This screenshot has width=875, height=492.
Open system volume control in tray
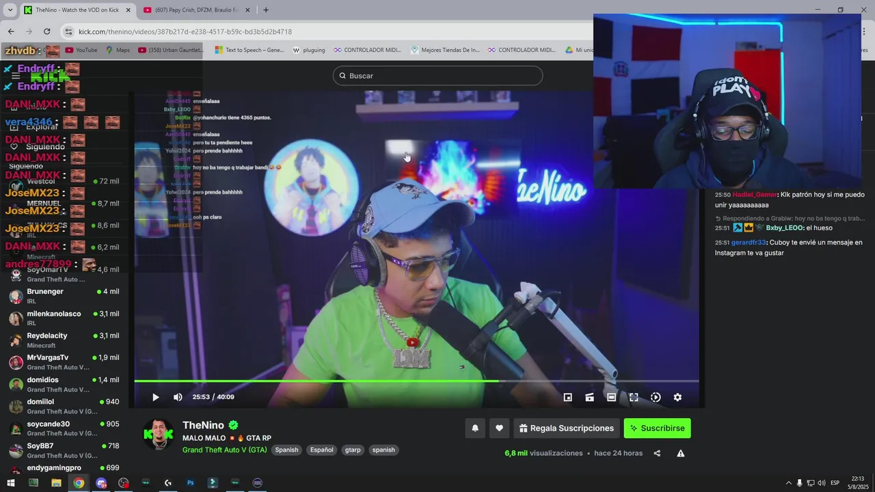[x=821, y=483]
